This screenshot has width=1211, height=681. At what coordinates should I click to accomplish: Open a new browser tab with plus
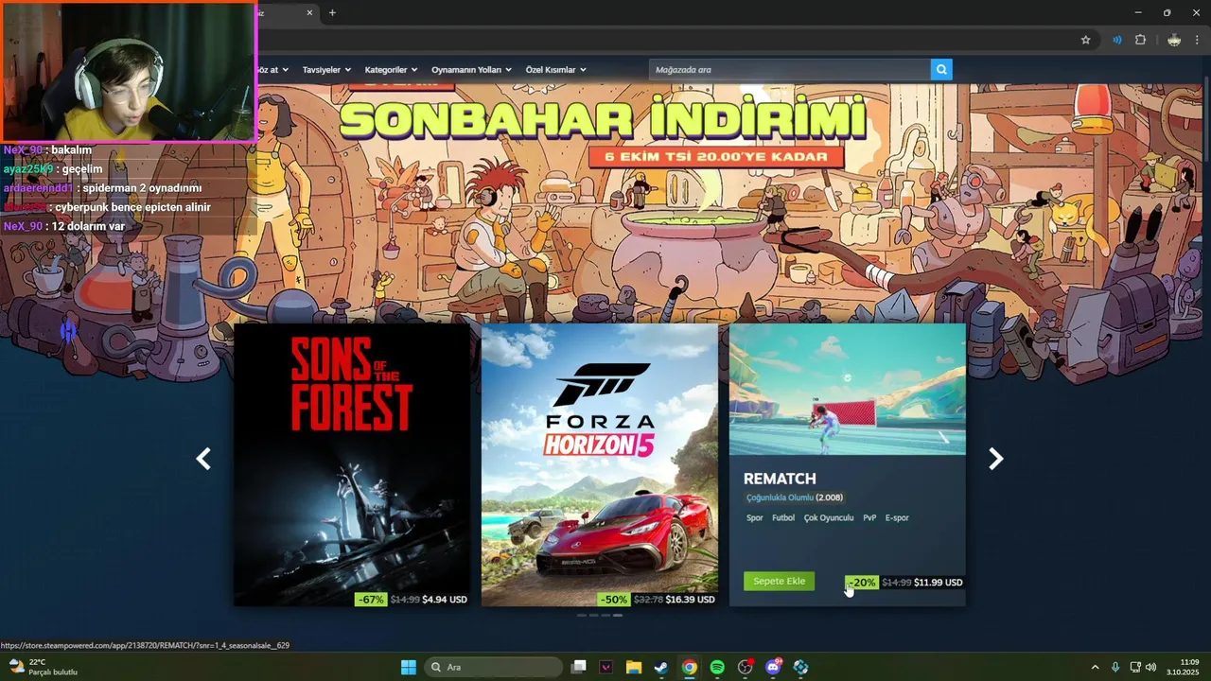coord(332,12)
